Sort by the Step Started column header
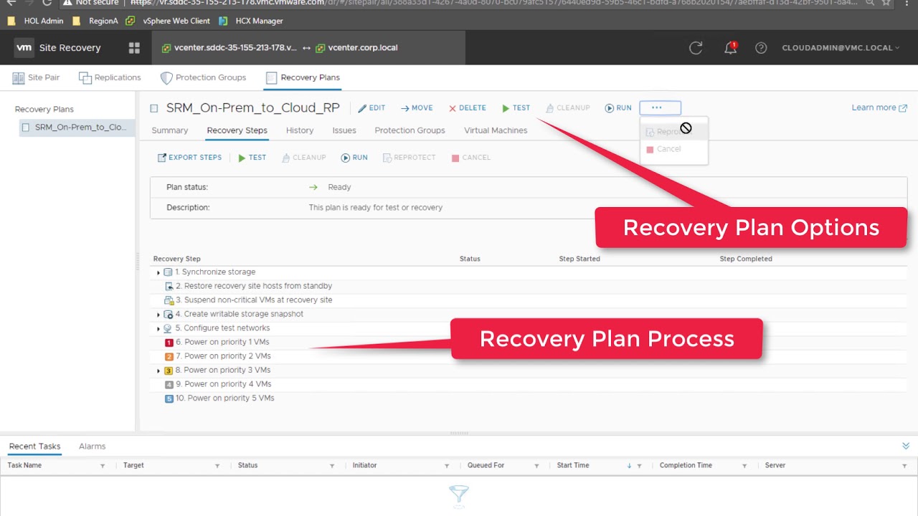 coord(579,259)
